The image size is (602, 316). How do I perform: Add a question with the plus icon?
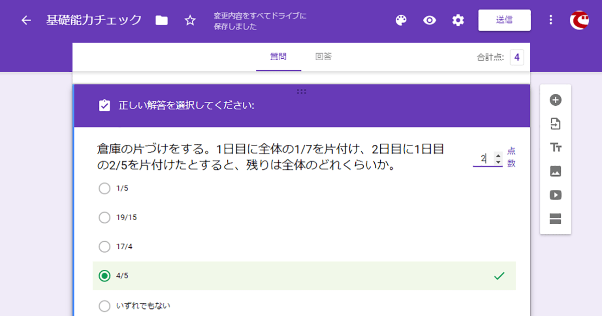[x=555, y=100]
